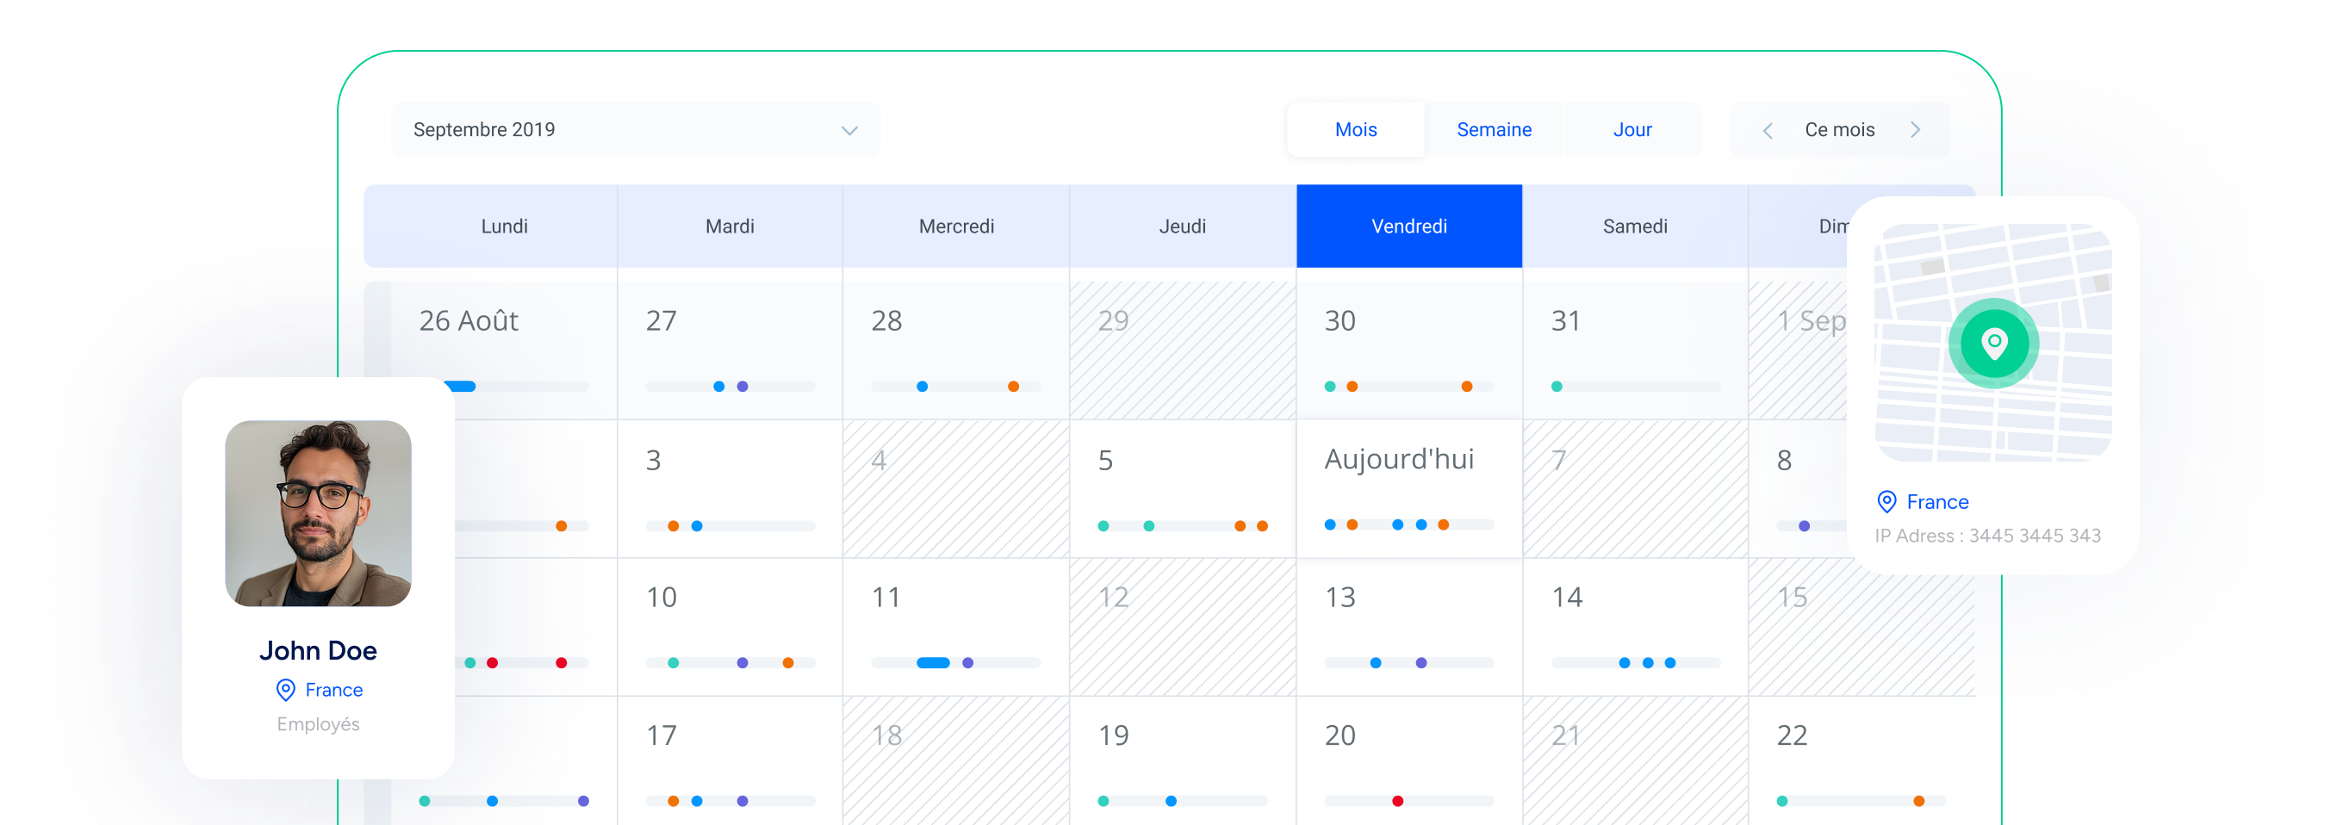This screenshot has width=2337, height=825.
Task: Open the day 22 cell
Action: [1862, 761]
